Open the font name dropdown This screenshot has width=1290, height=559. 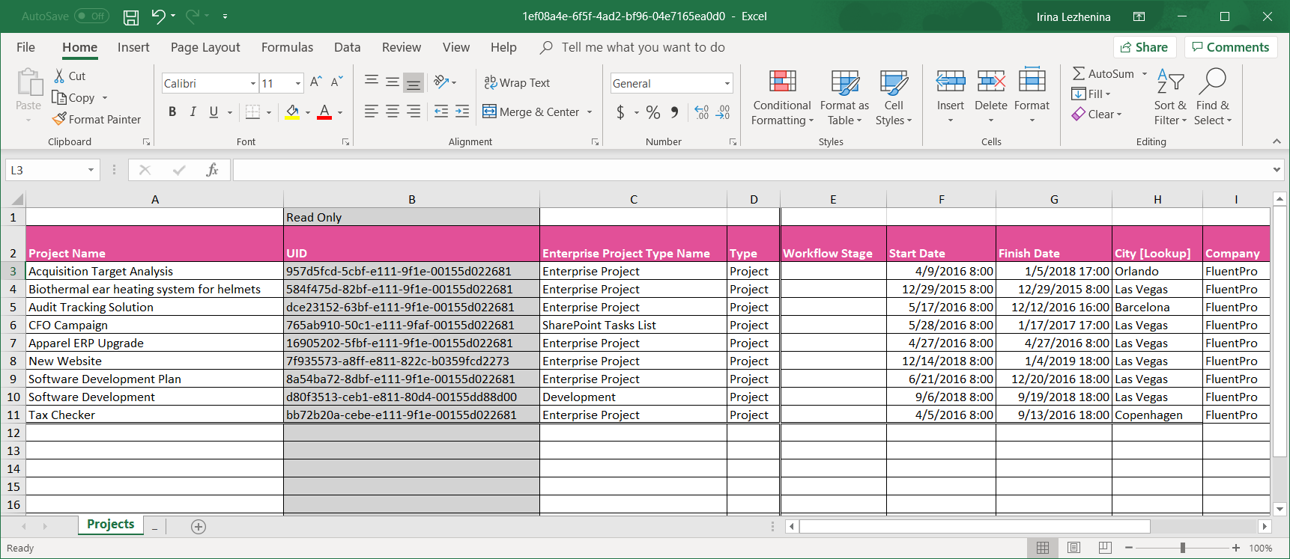click(252, 83)
